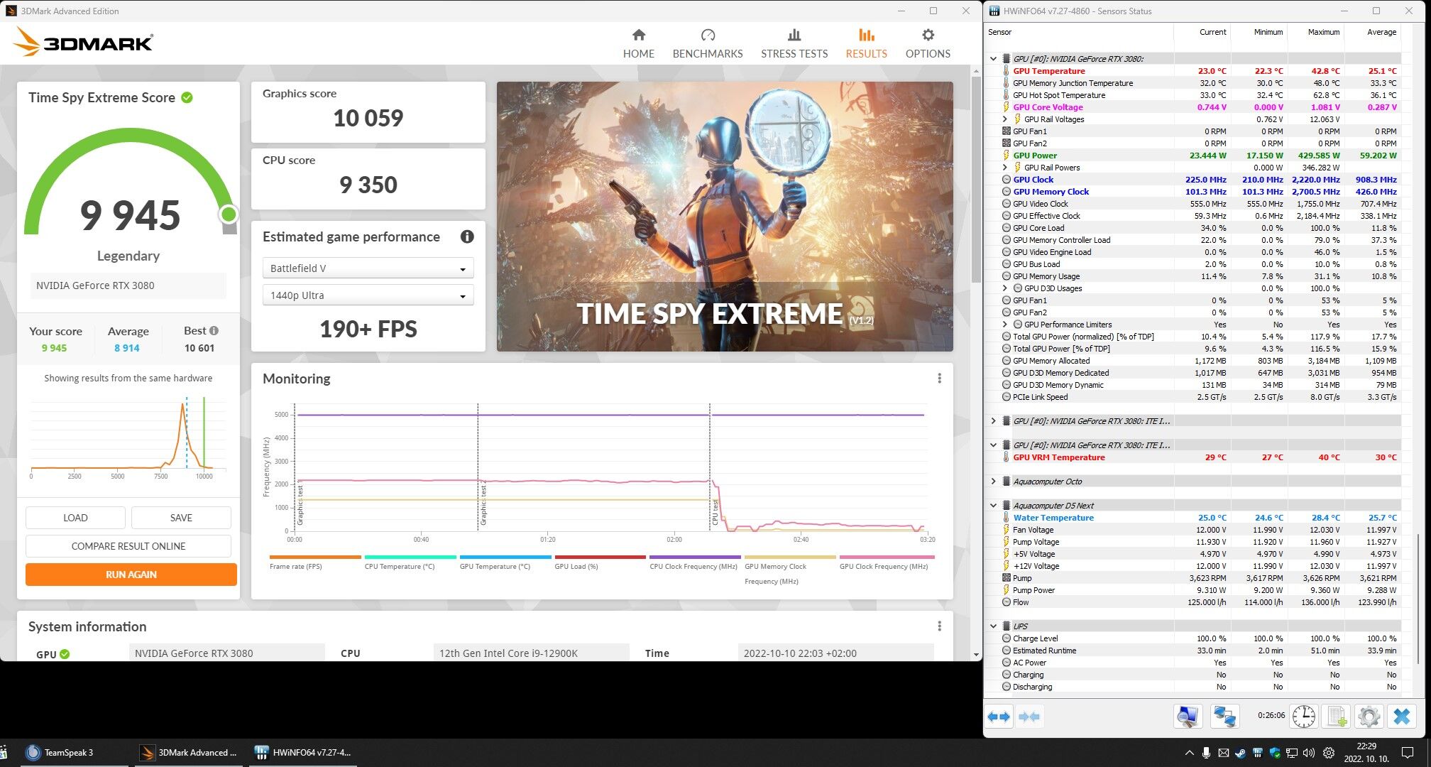Open notification center icon

point(1408,753)
